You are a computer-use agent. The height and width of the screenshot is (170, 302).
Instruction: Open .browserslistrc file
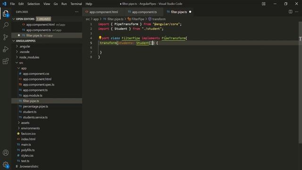click(x=29, y=166)
